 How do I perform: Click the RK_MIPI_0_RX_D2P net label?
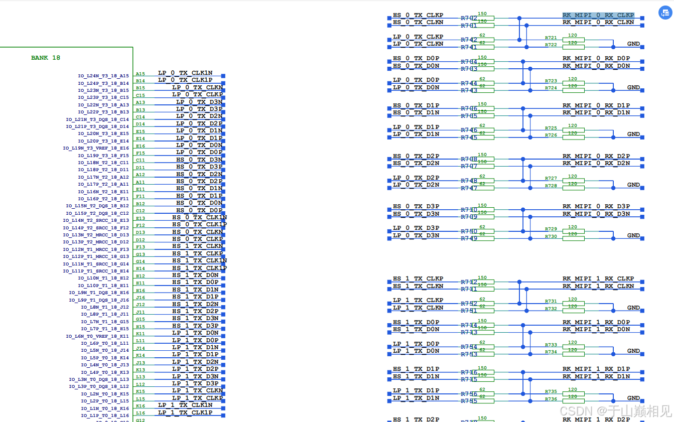(x=596, y=156)
